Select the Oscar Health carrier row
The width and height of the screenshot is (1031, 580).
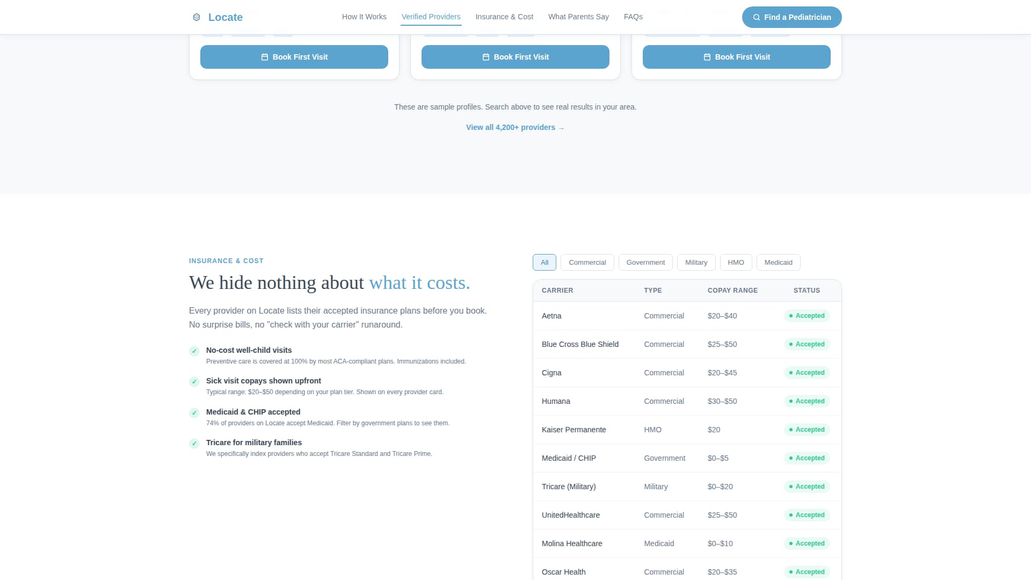(687, 569)
